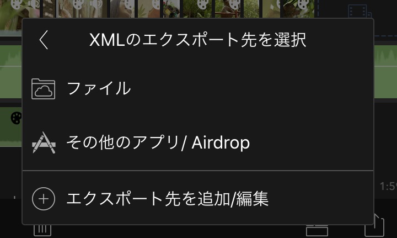Tap the 1:5 timecode readout
Viewport: 397px width, 238px height.
tap(388, 187)
